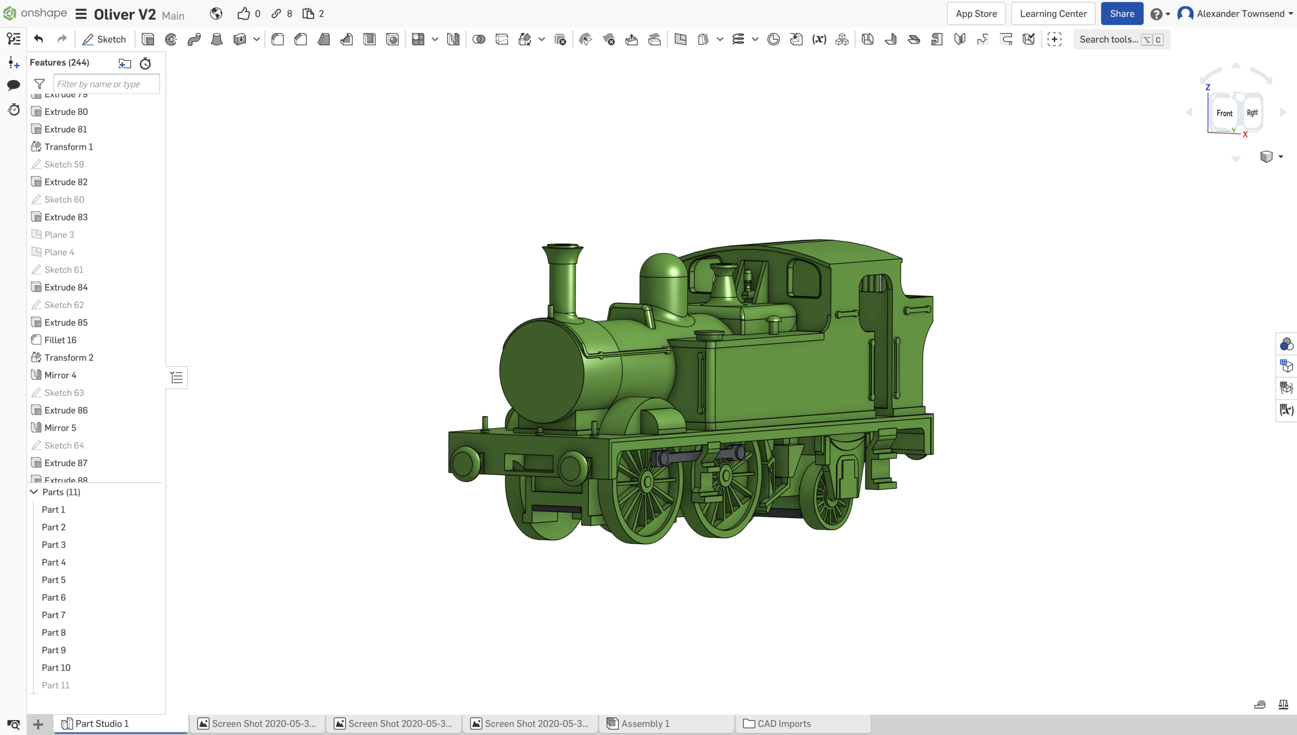Viewport: 1297px width, 735px height.
Task: Select the Extrude tool in toolbar
Action: click(x=148, y=39)
